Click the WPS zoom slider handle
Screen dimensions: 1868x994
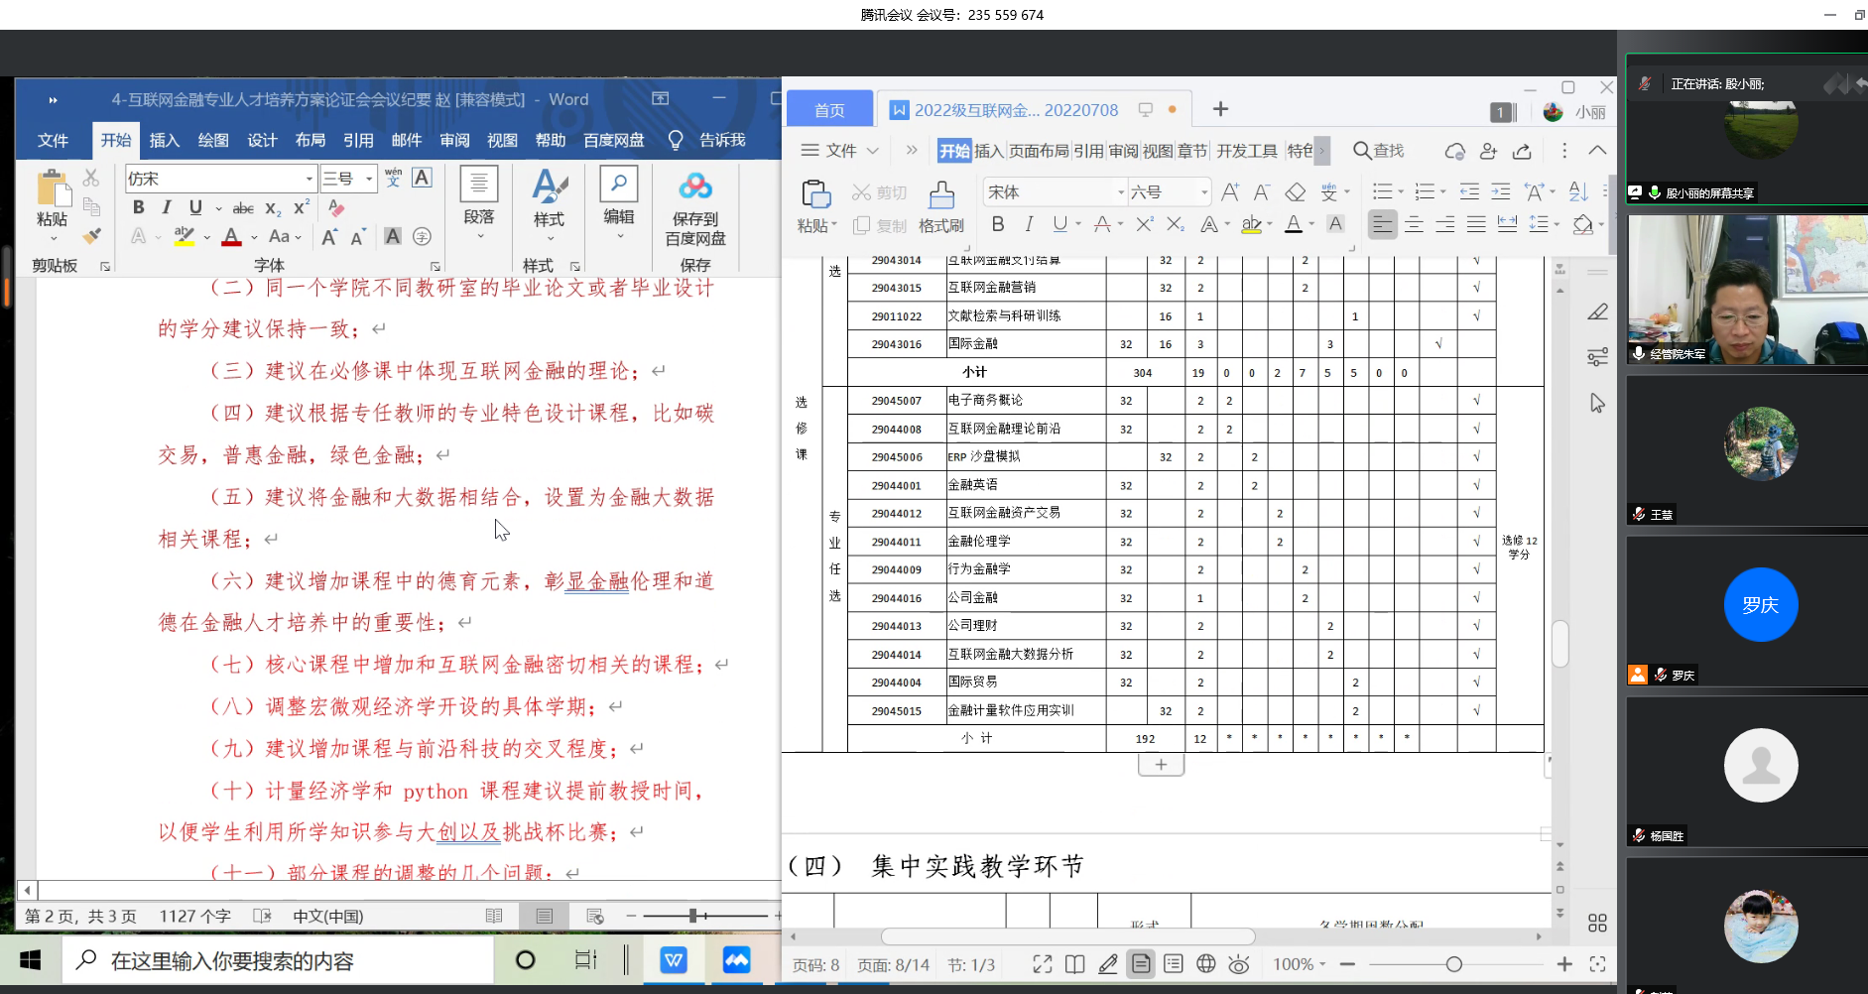click(1453, 964)
